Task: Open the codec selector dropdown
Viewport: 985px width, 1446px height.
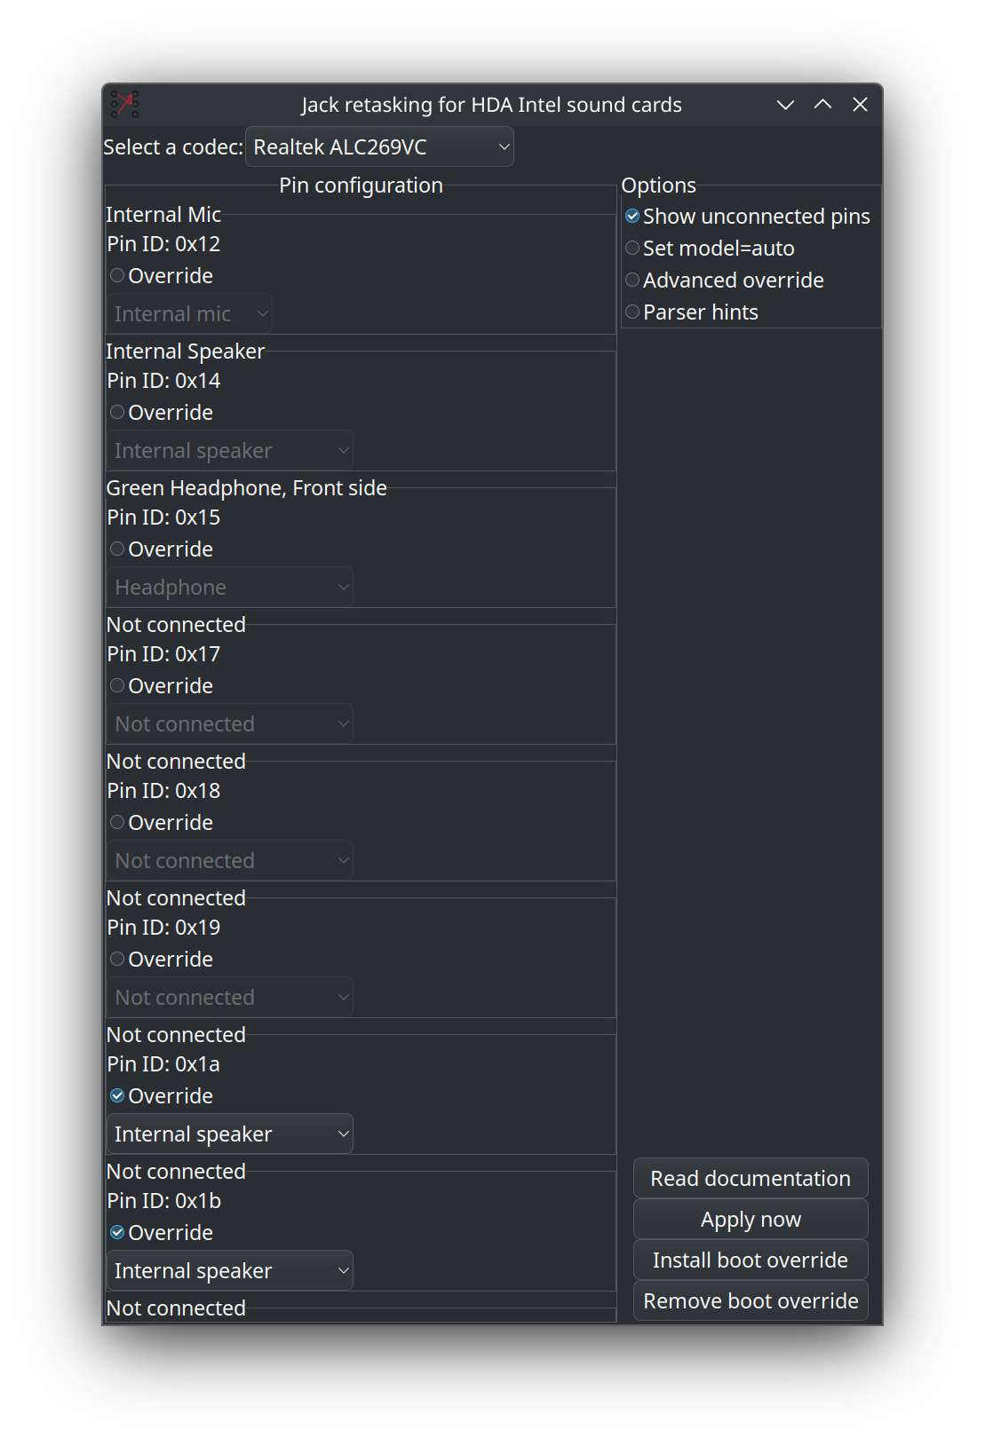Action: coord(380,146)
